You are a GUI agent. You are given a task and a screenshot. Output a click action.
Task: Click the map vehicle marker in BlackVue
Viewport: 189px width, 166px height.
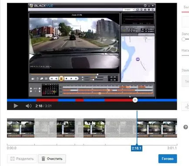coord(138,59)
